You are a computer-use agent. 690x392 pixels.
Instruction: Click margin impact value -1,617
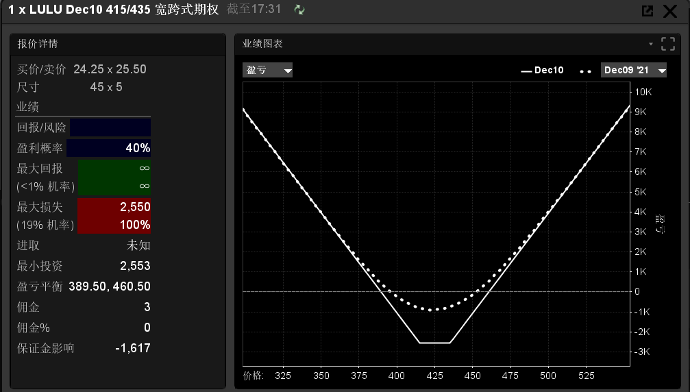click(x=133, y=348)
